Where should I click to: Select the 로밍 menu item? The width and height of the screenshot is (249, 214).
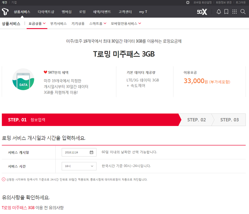coord(82,12)
